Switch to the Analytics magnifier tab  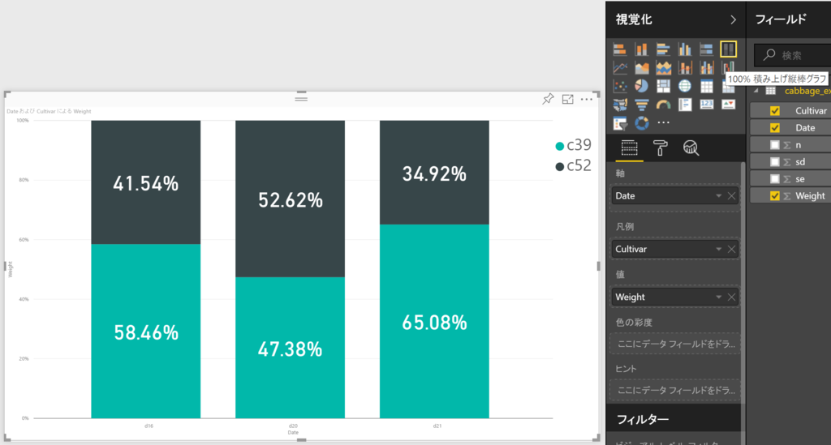pyautogui.click(x=691, y=148)
